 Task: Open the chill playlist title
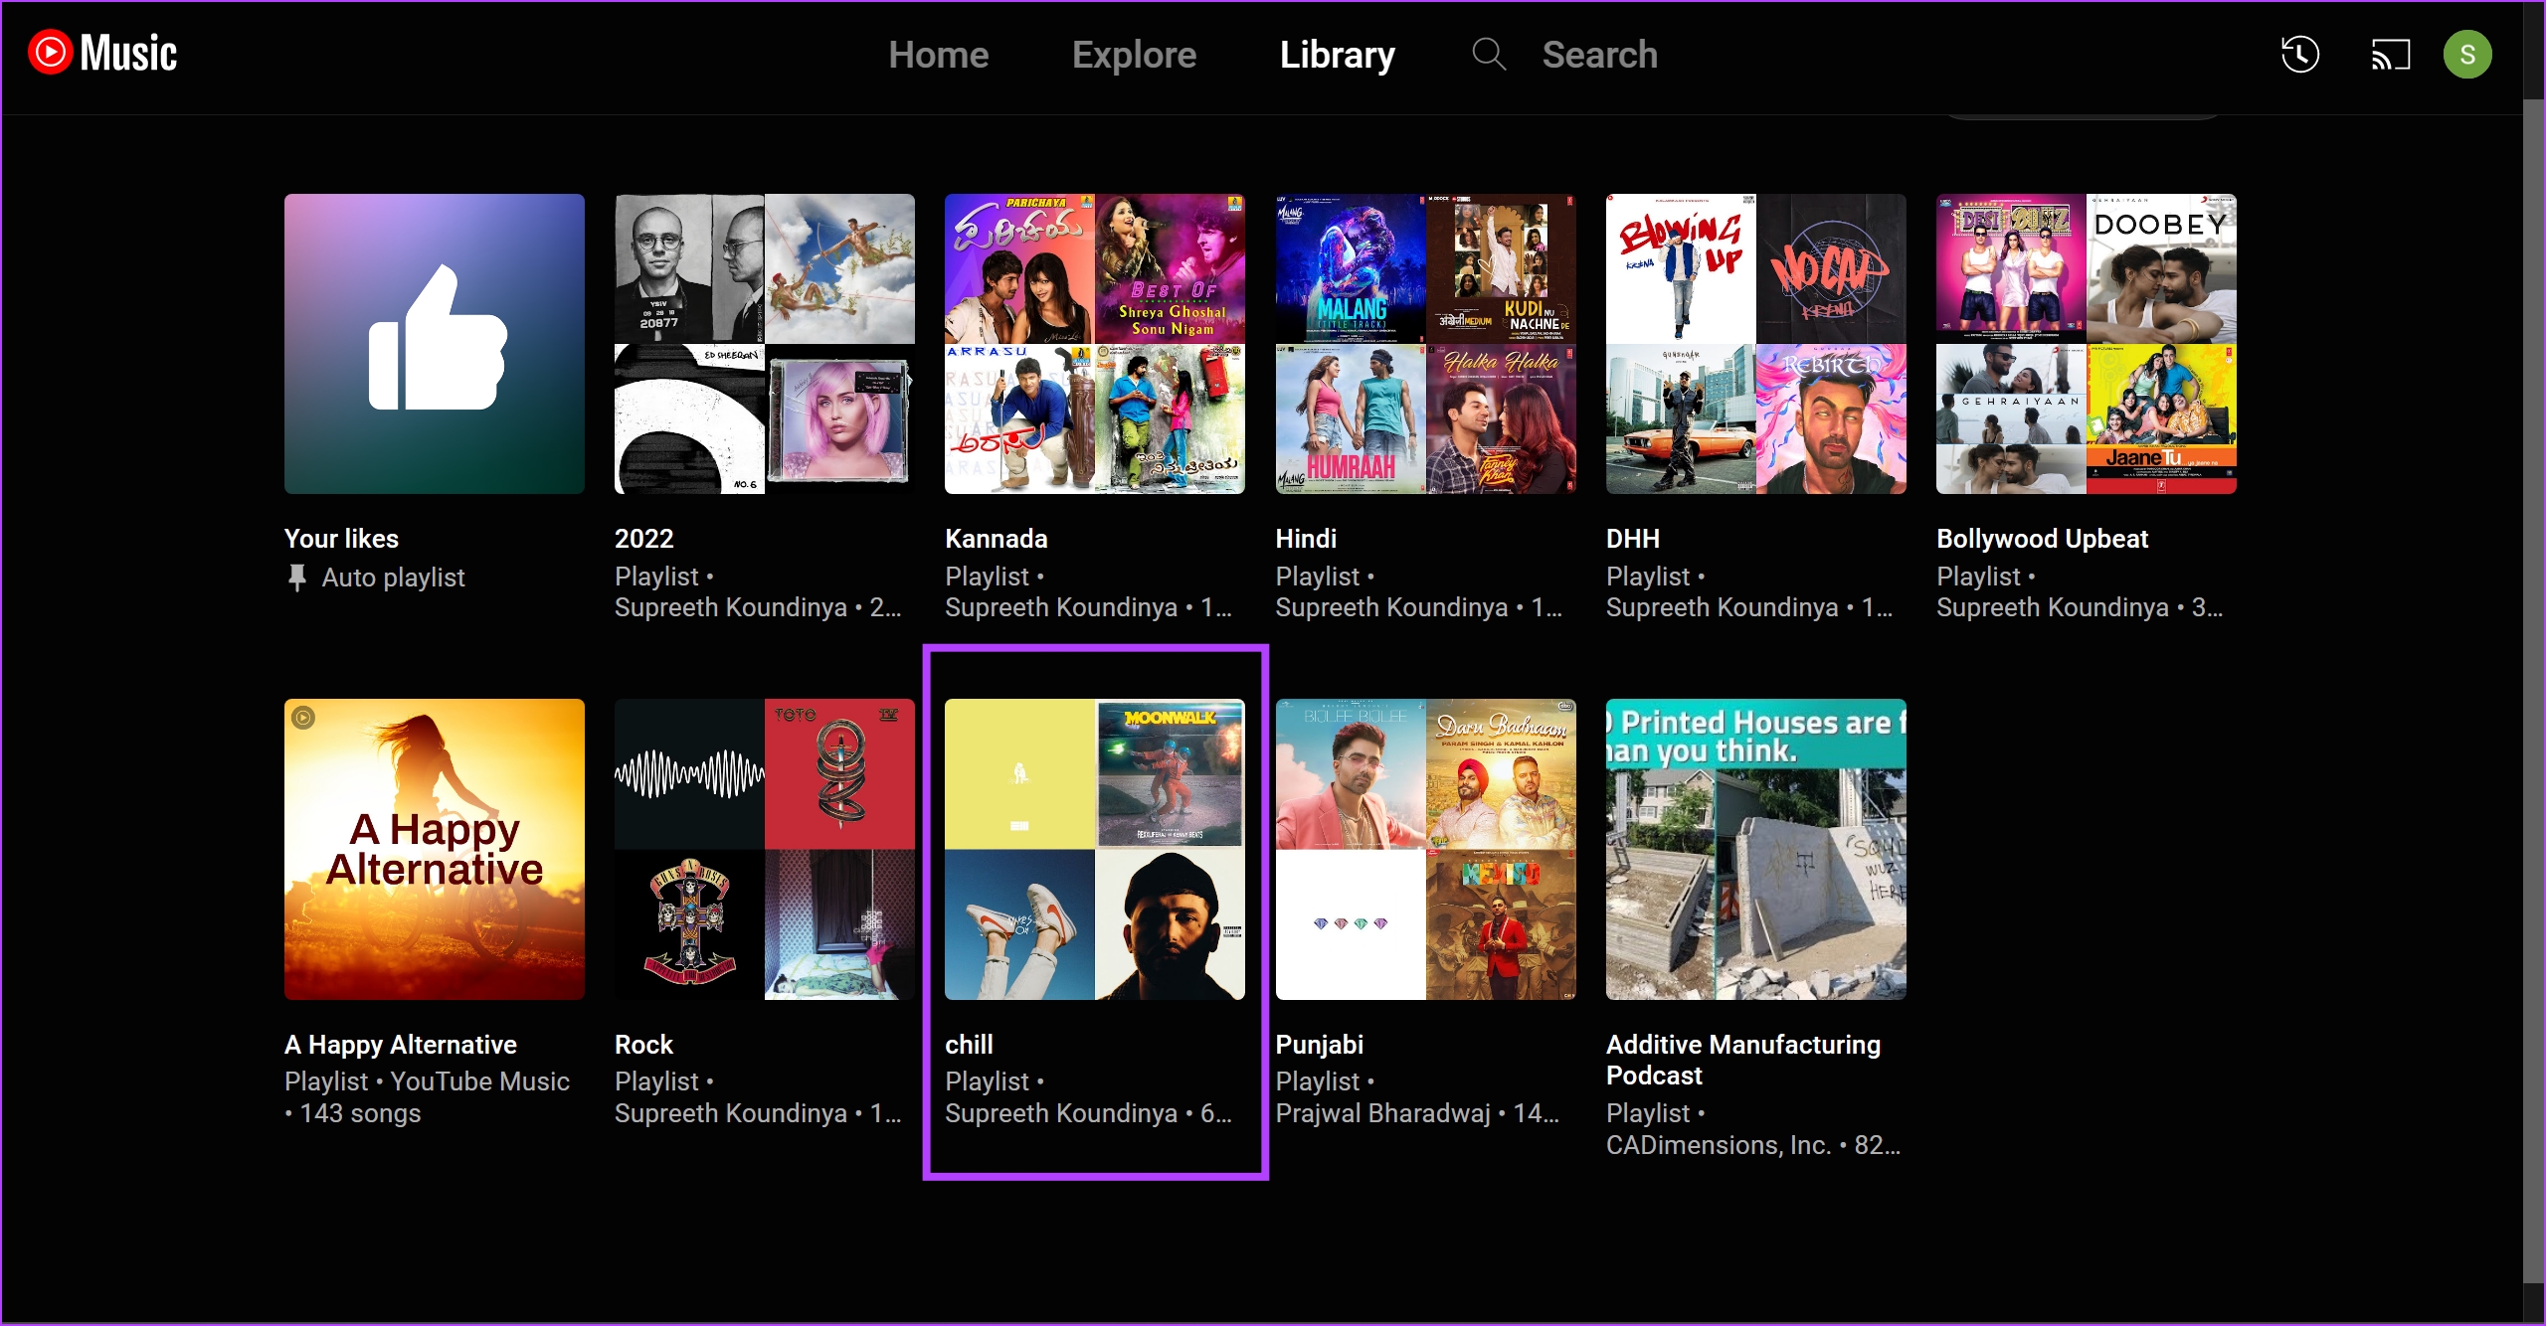coord(969,1044)
